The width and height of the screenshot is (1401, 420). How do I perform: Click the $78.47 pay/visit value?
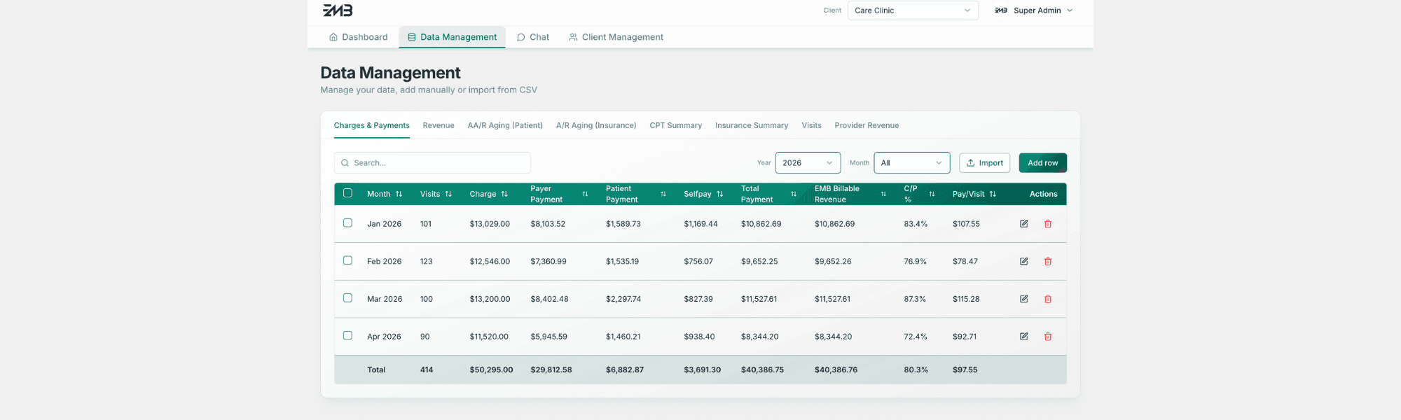(x=965, y=262)
